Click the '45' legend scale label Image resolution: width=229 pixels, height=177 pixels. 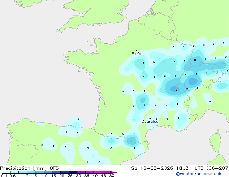pyautogui.click(x=103, y=176)
